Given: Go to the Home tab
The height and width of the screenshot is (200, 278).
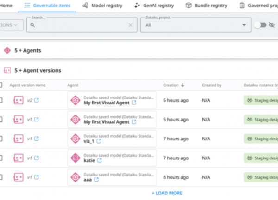Looking at the screenshot, I should [6, 6].
